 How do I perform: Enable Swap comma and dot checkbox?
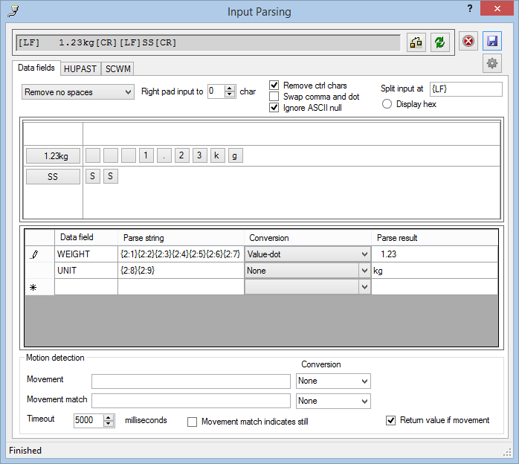[274, 97]
